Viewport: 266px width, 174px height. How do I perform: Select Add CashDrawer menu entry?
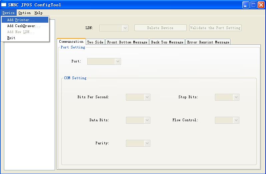[25, 26]
